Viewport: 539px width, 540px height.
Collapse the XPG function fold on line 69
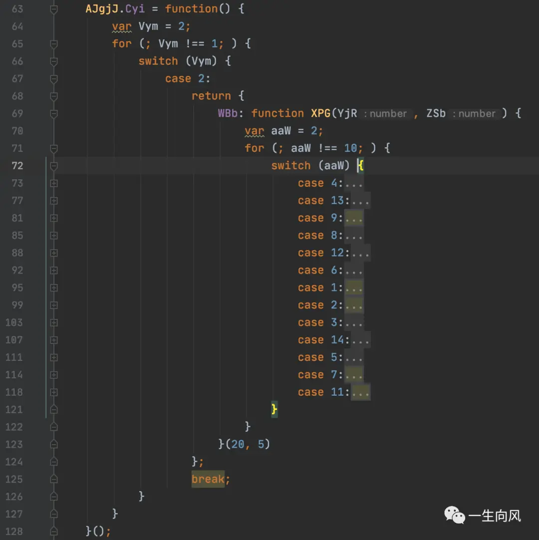(x=54, y=114)
